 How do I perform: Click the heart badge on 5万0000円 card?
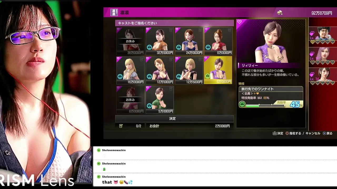coord(148,88)
